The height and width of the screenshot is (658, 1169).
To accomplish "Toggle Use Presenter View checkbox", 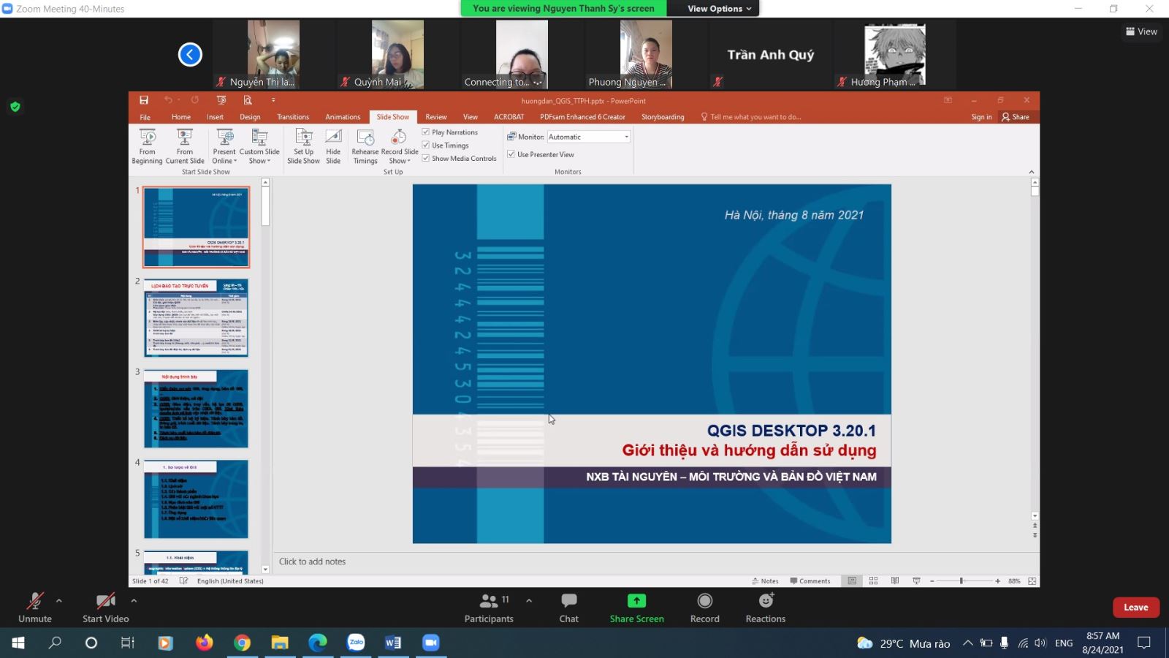I will pyautogui.click(x=511, y=154).
